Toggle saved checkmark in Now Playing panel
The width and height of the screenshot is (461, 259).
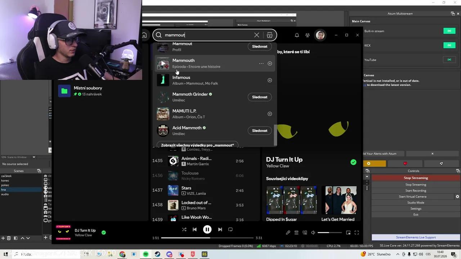tap(353, 162)
